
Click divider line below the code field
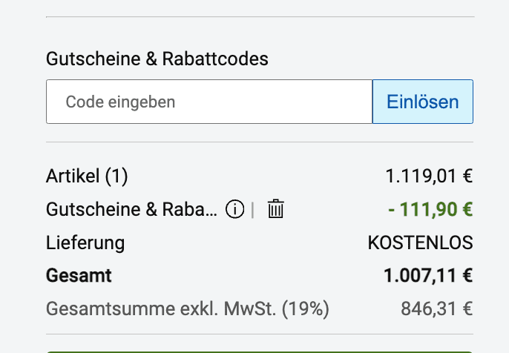[260, 142]
